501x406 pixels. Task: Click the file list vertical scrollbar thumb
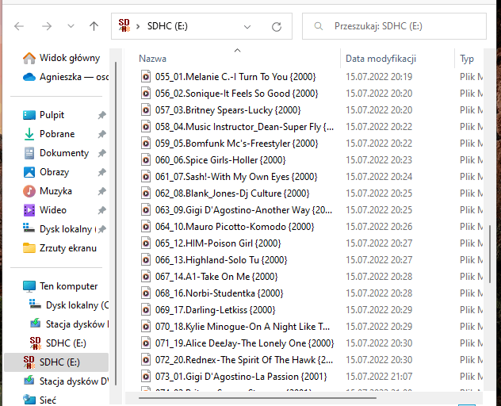pos(490,254)
